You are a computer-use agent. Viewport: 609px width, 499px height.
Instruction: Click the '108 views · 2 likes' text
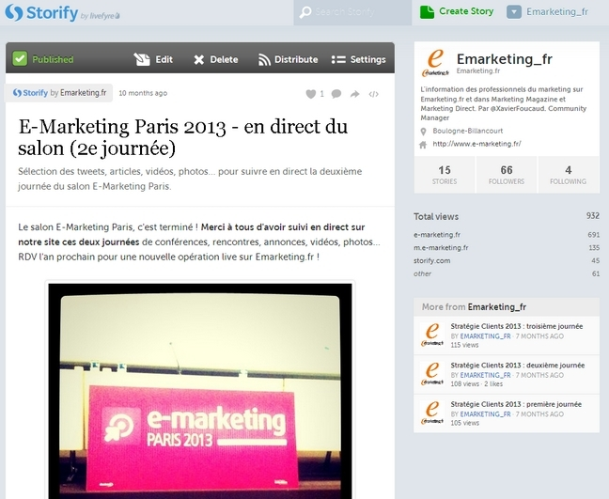coord(476,384)
